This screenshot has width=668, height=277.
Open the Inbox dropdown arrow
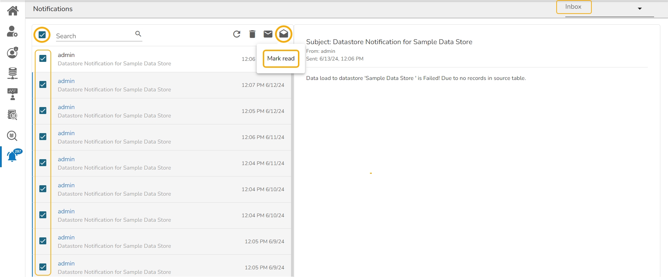point(639,9)
